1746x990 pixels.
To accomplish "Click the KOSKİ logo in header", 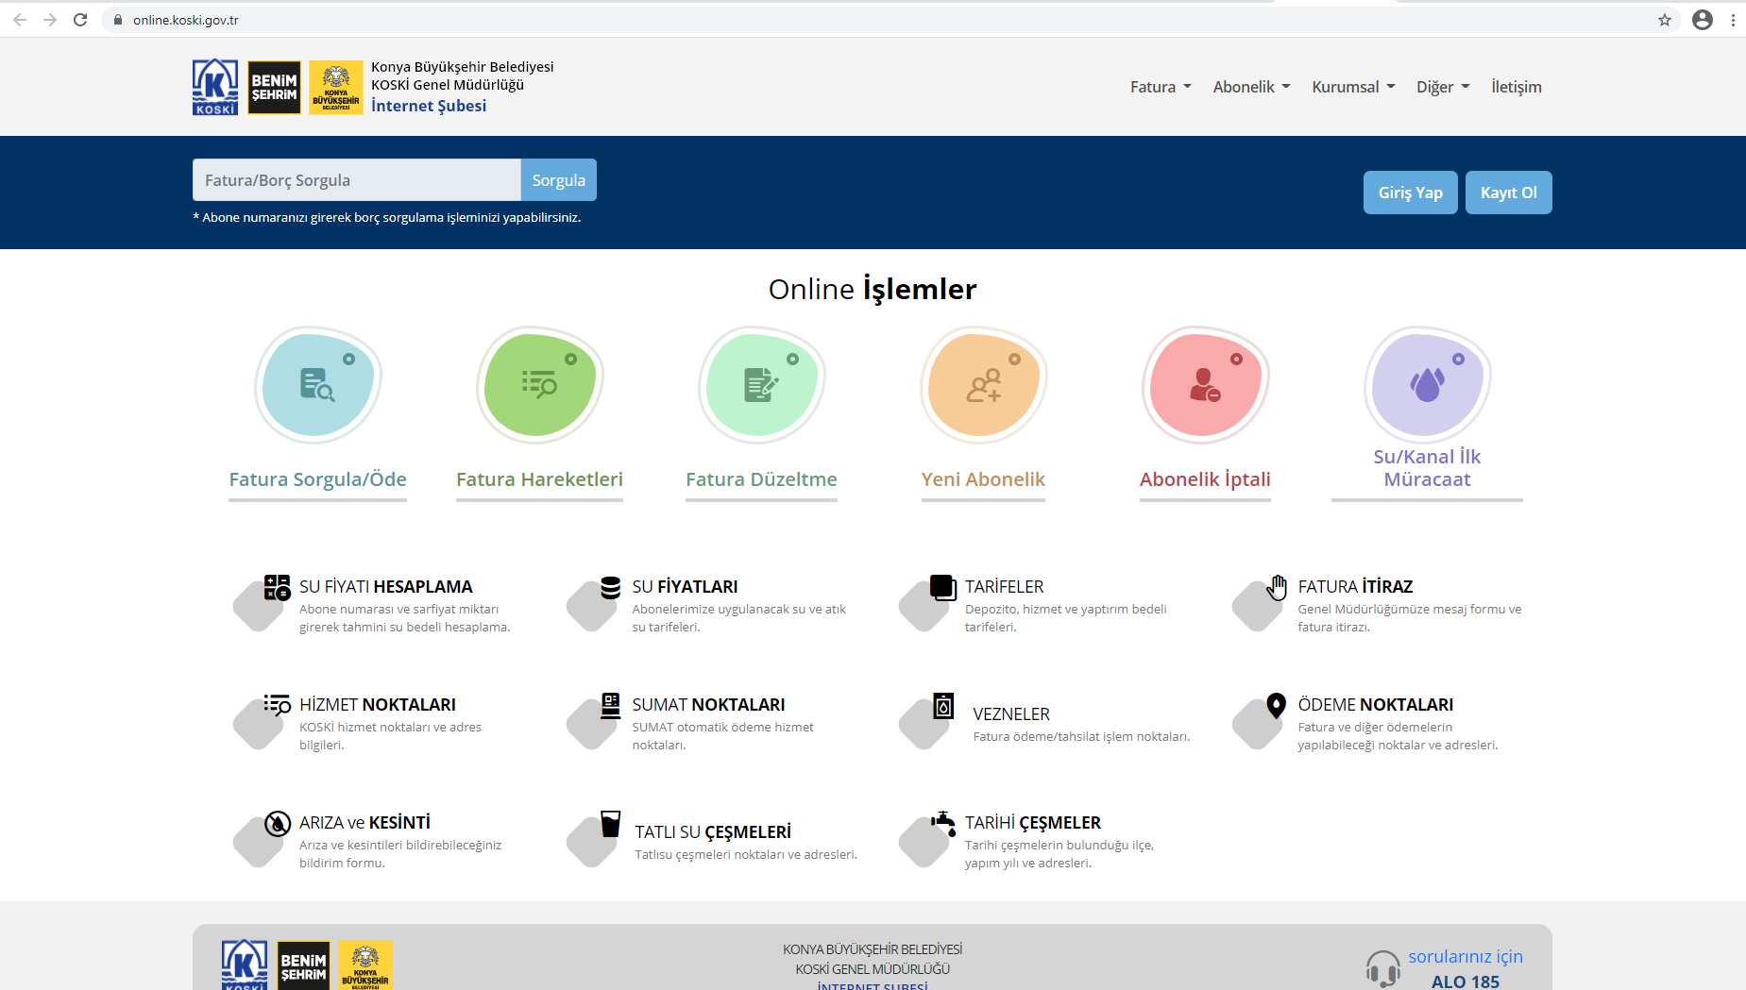I will (215, 87).
